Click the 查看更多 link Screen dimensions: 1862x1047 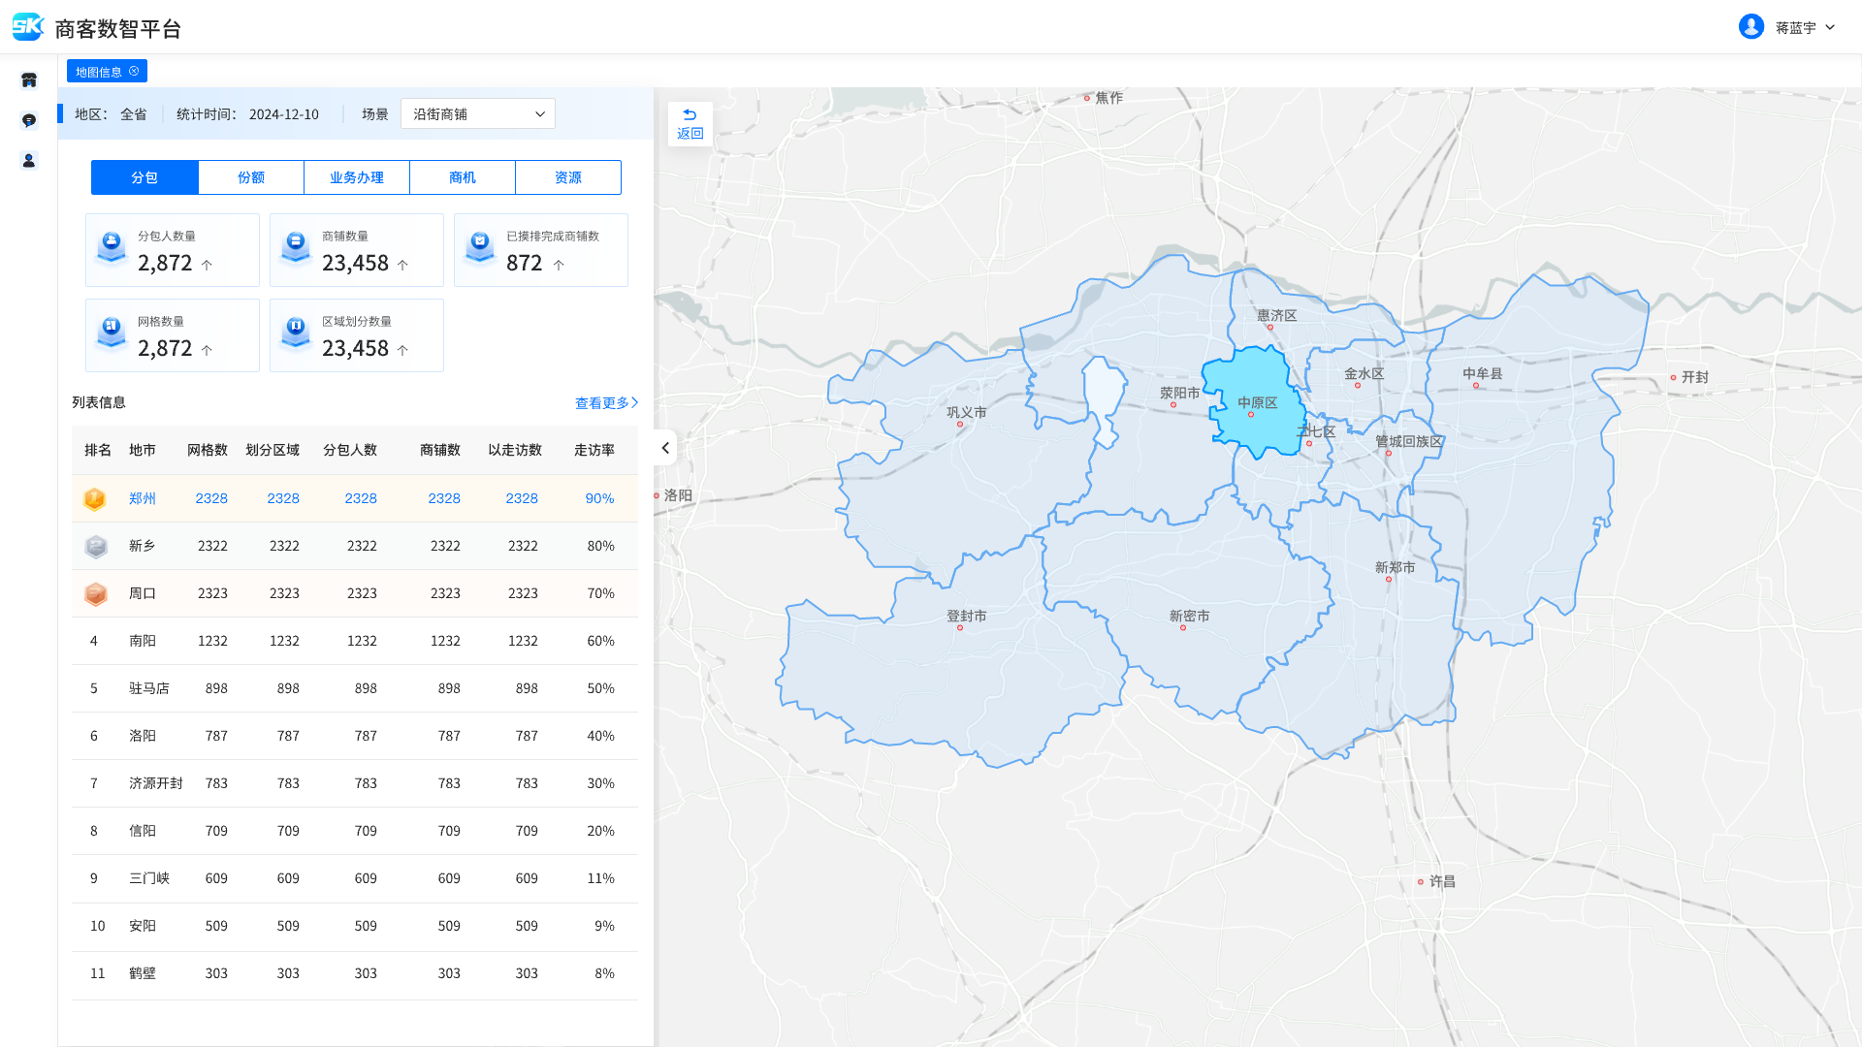click(606, 403)
